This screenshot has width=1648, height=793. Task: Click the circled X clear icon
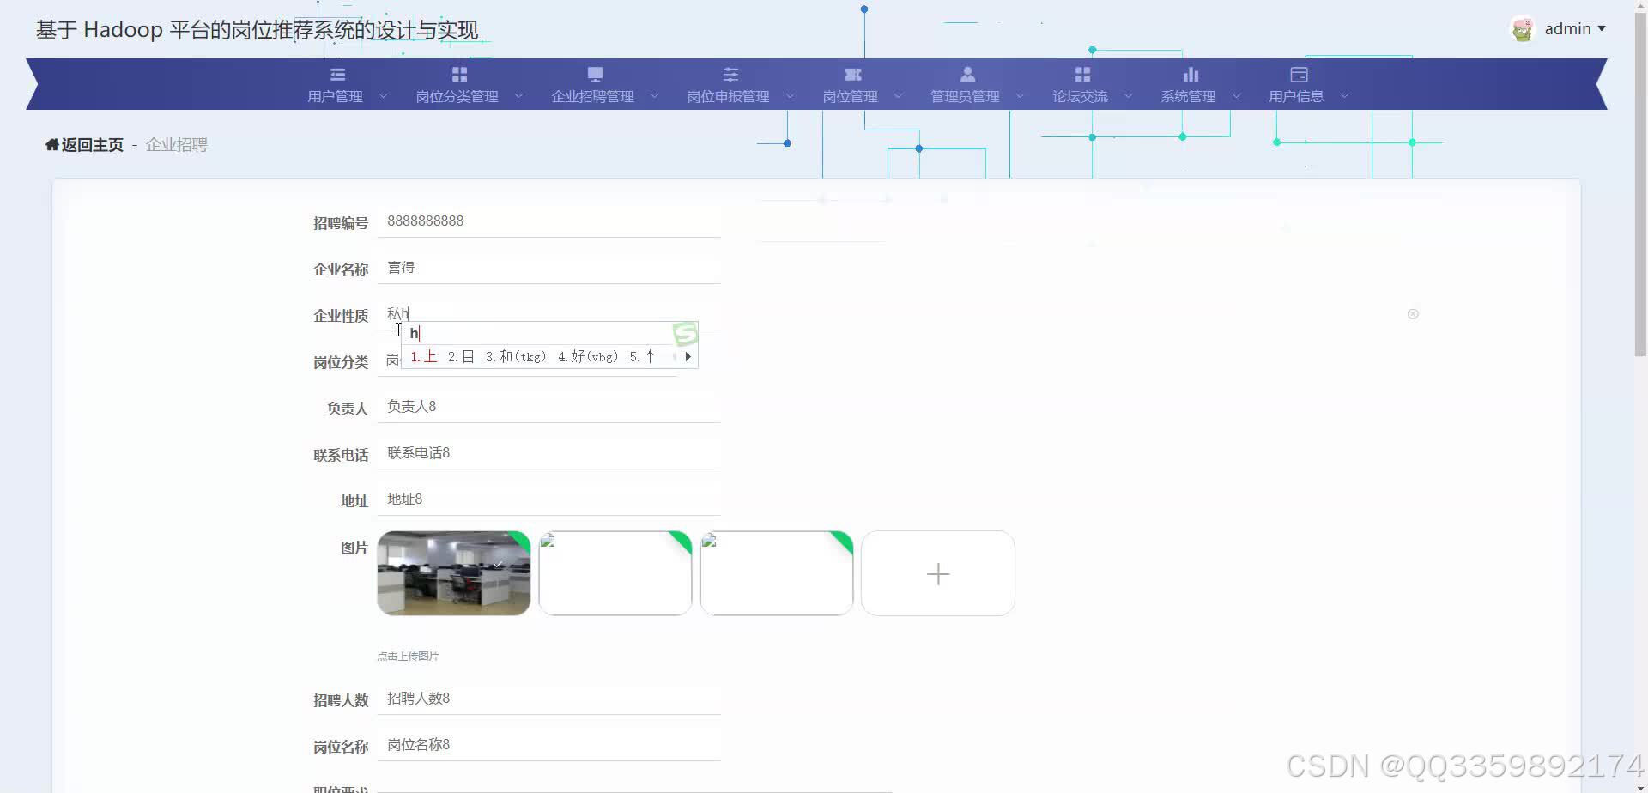point(1413,314)
